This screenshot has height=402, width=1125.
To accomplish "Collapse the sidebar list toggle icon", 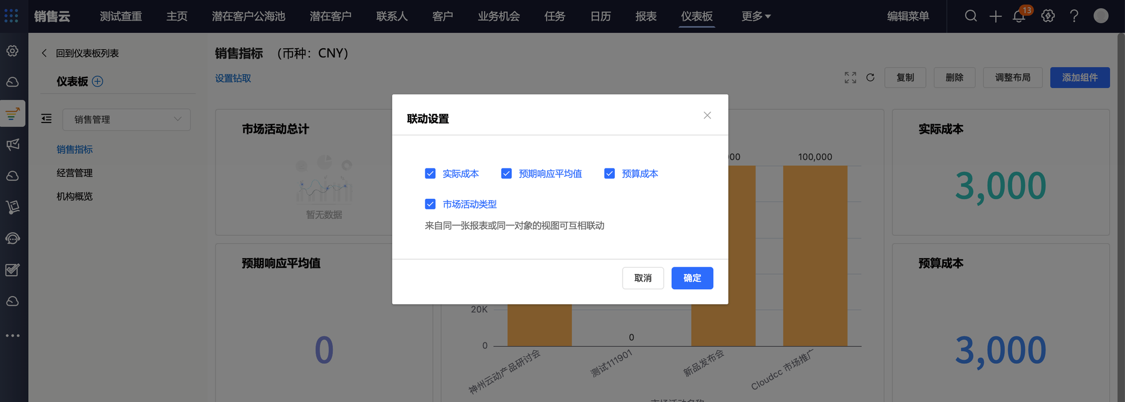I will click(x=47, y=118).
